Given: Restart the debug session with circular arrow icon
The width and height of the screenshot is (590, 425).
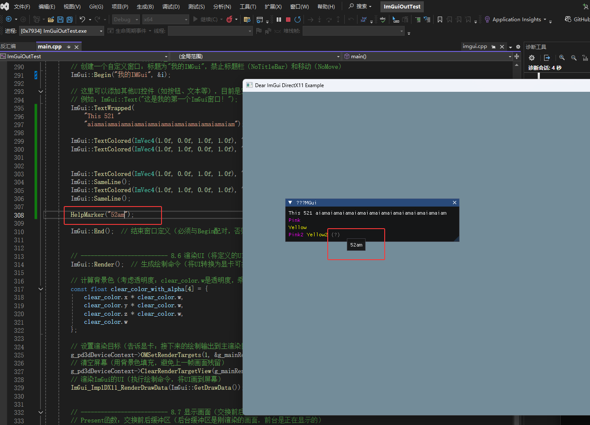Looking at the screenshot, I should [298, 19].
